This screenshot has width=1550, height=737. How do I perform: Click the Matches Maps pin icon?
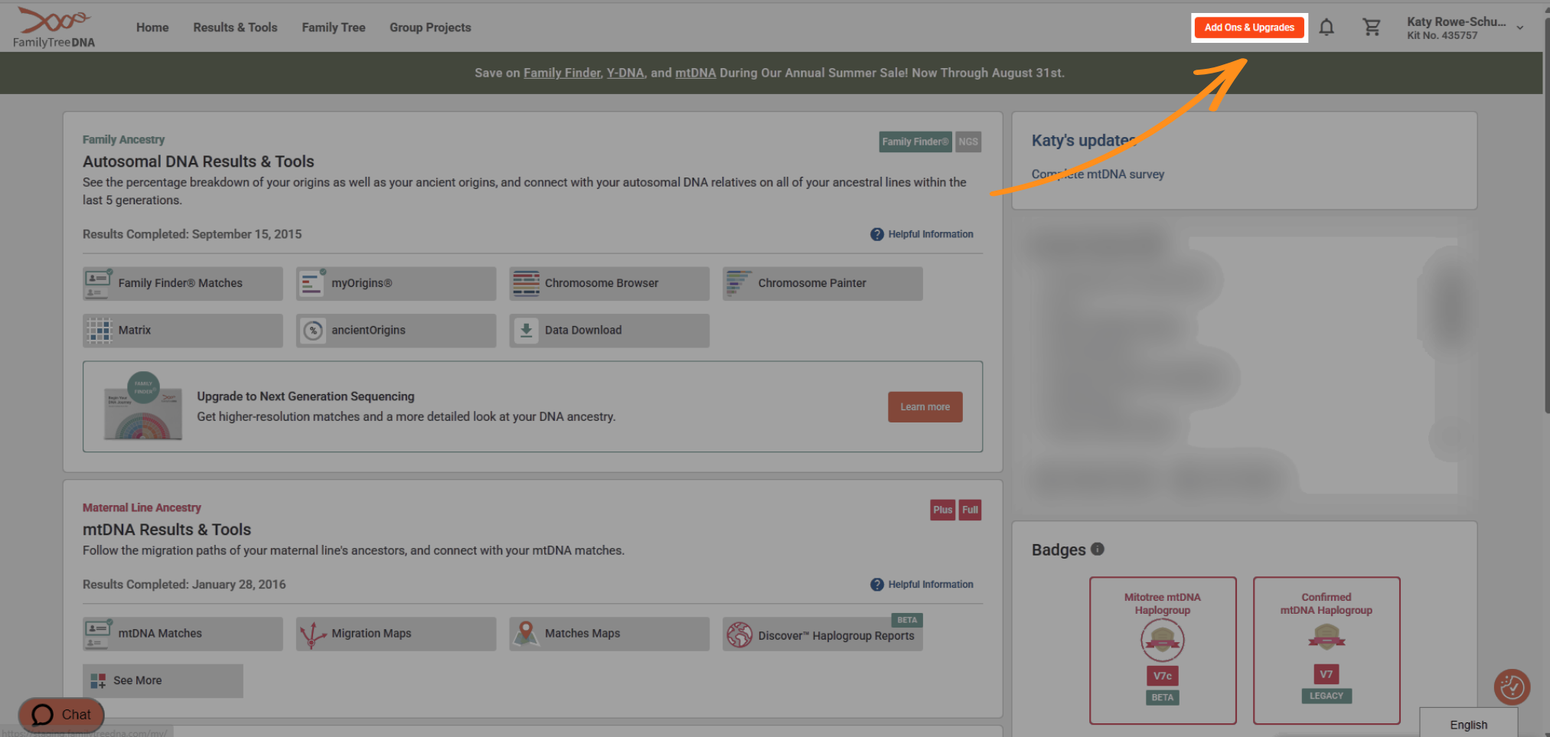(525, 634)
